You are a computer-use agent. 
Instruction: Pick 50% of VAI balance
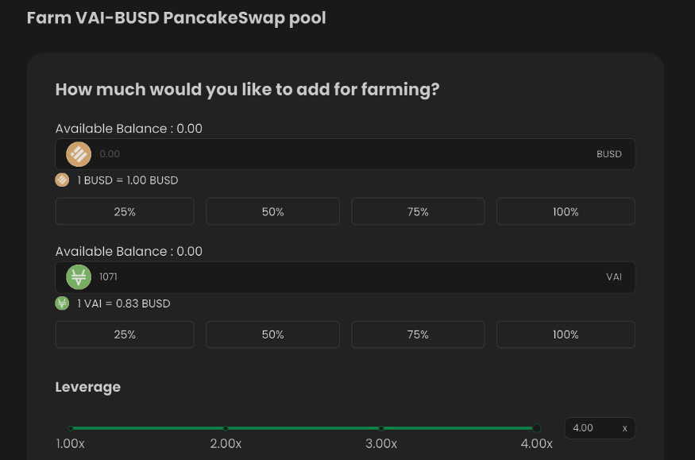tap(272, 334)
